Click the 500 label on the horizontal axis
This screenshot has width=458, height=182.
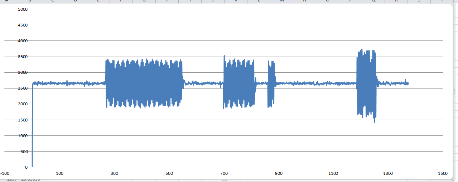tap(169, 173)
